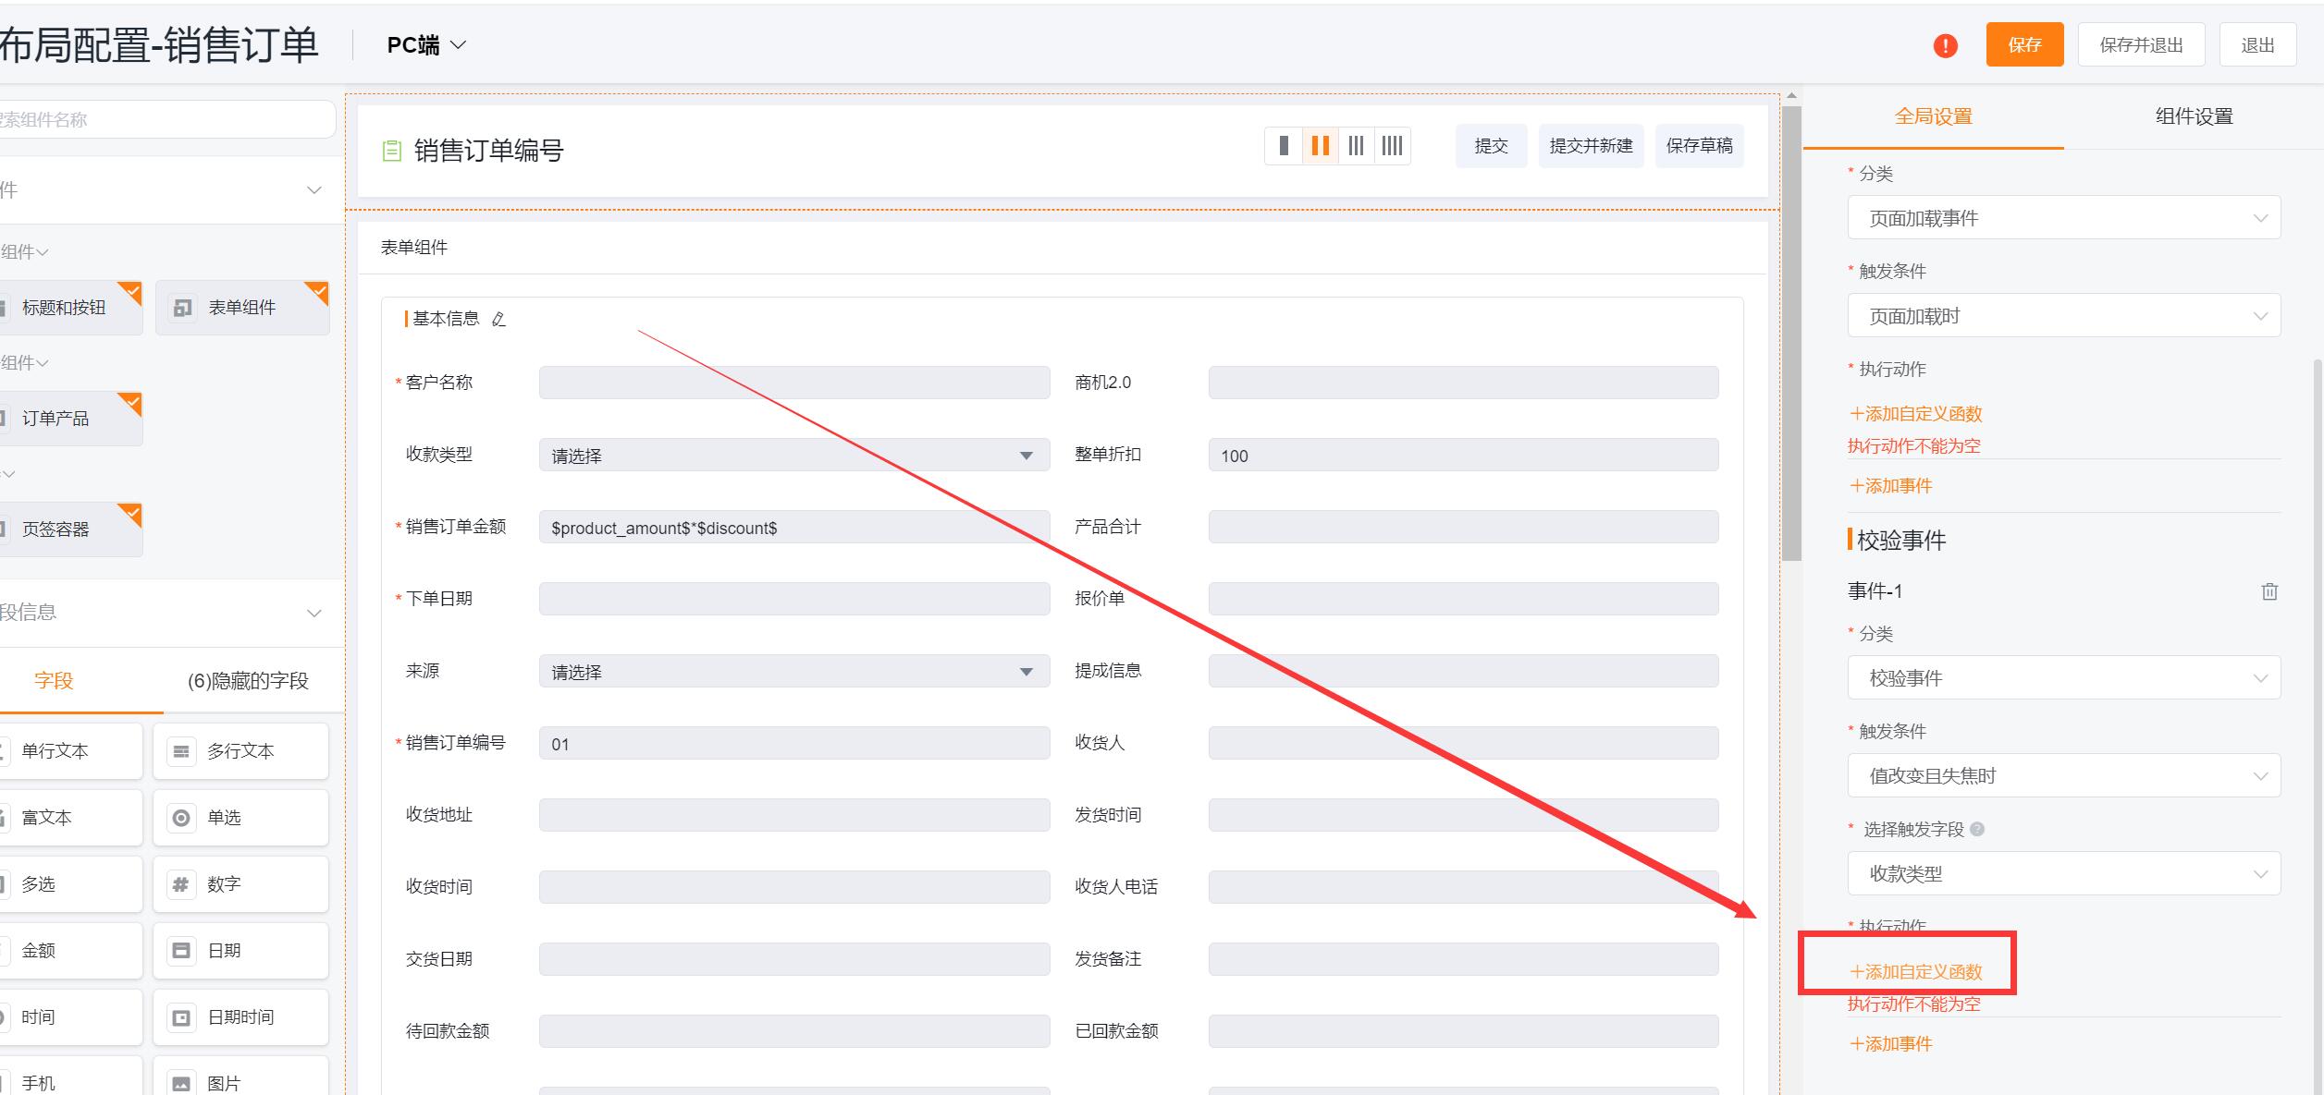Click the right settings panel scrollbar

pyautogui.click(x=2318, y=725)
